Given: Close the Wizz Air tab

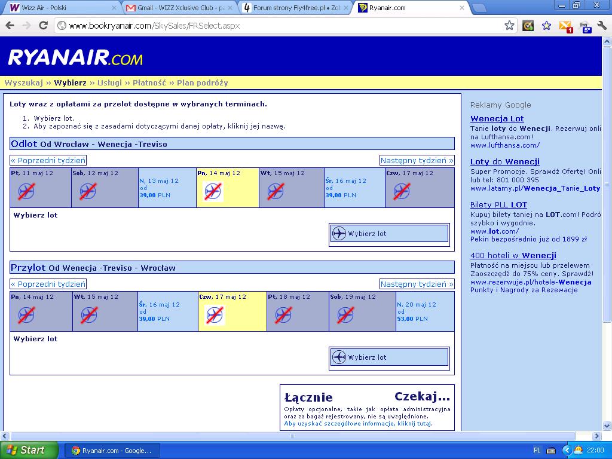Looking at the screenshot, I should point(114,8).
